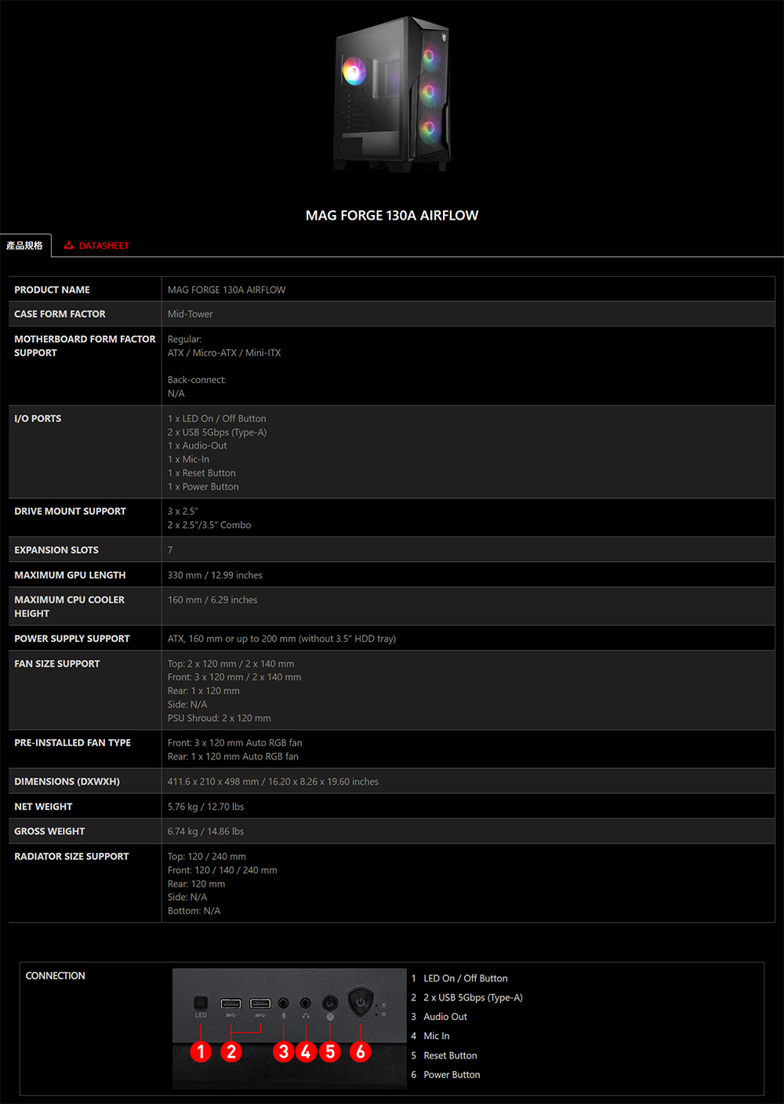Click 'Power Button' in the Connection legend
The width and height of the screenshot is (784, 1104).
[452, 1075]
